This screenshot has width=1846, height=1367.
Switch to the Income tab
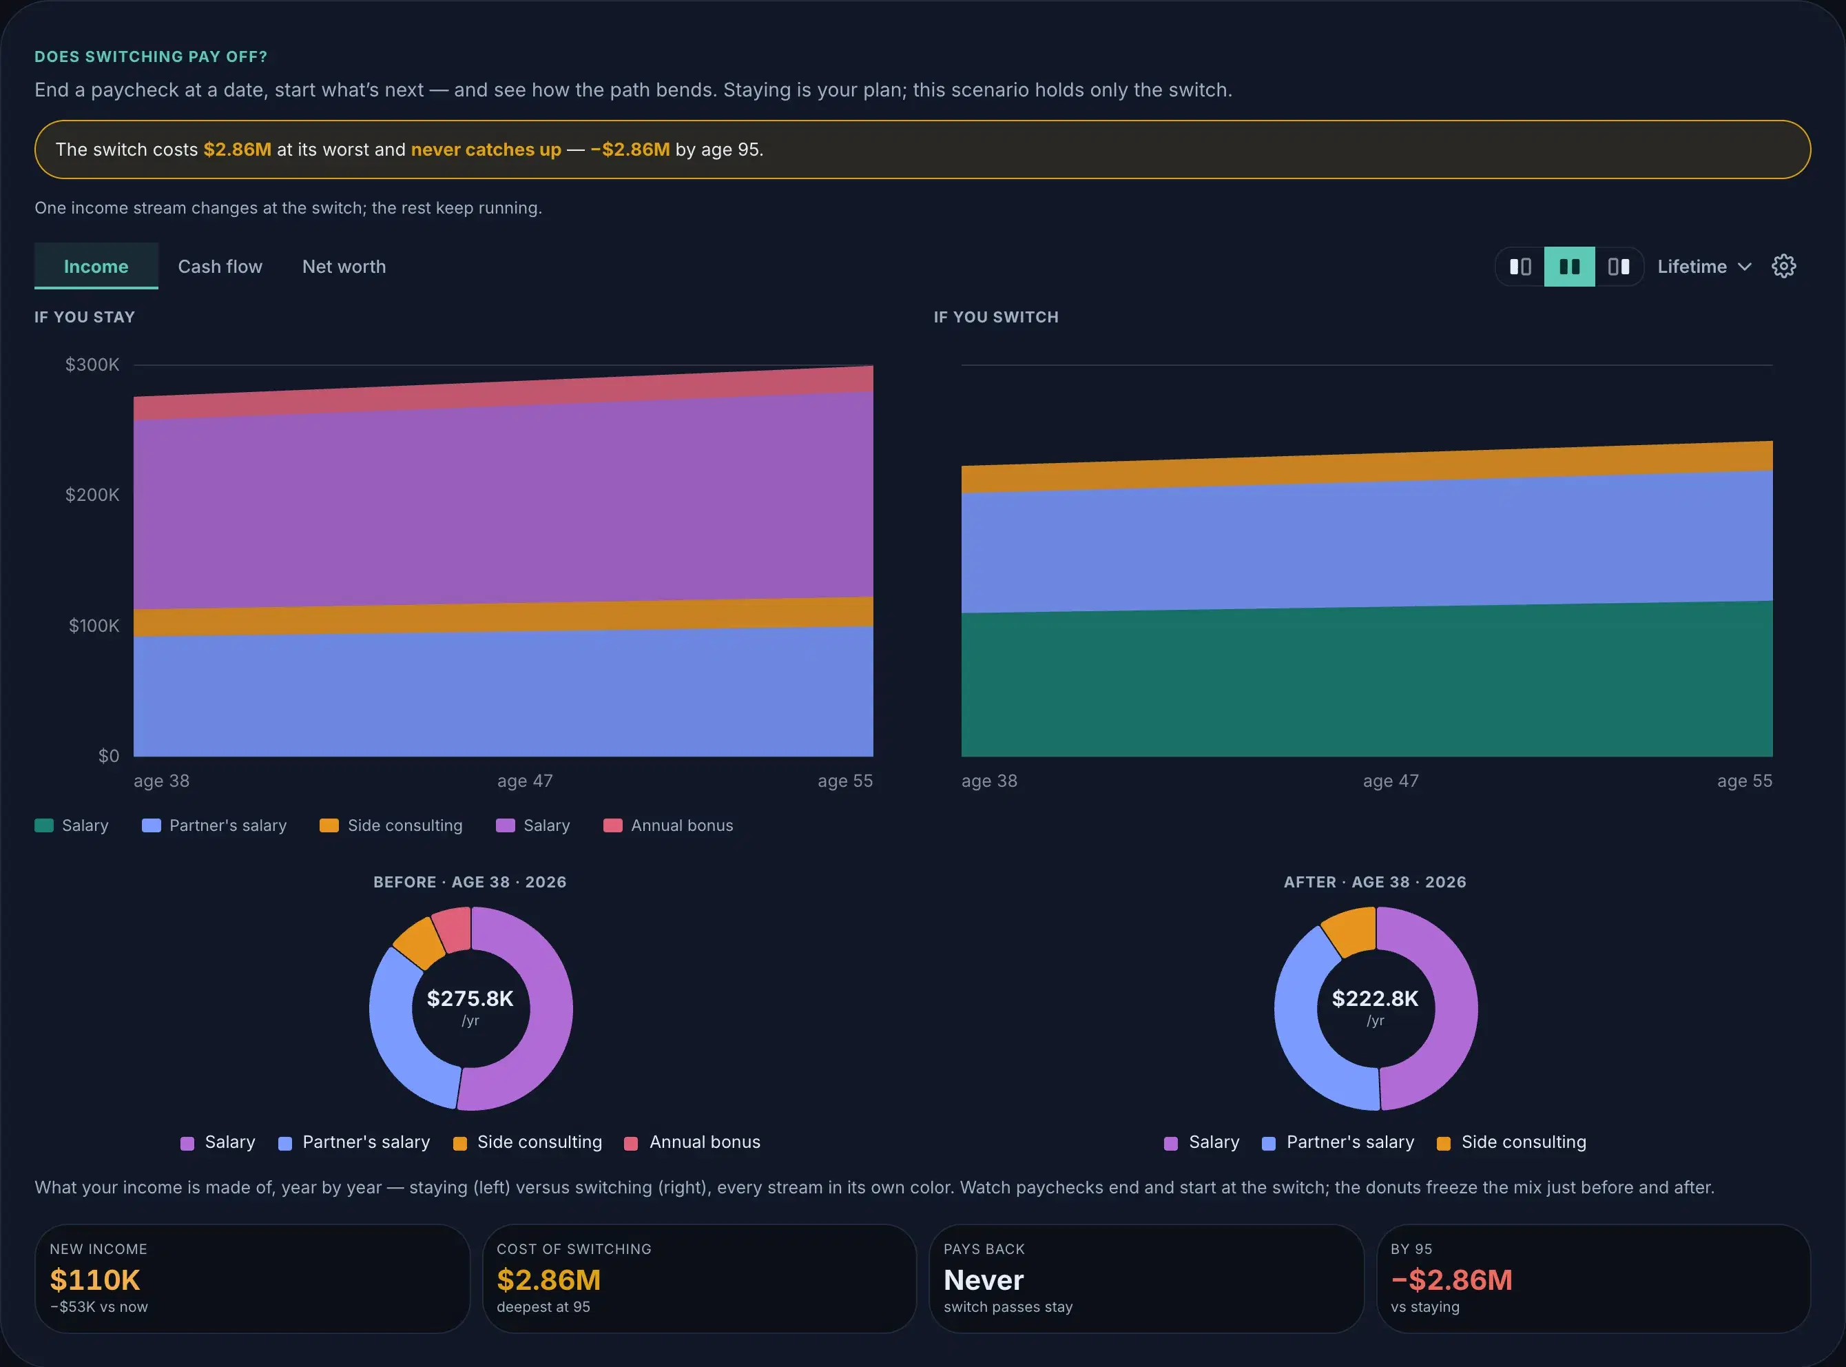96,267
